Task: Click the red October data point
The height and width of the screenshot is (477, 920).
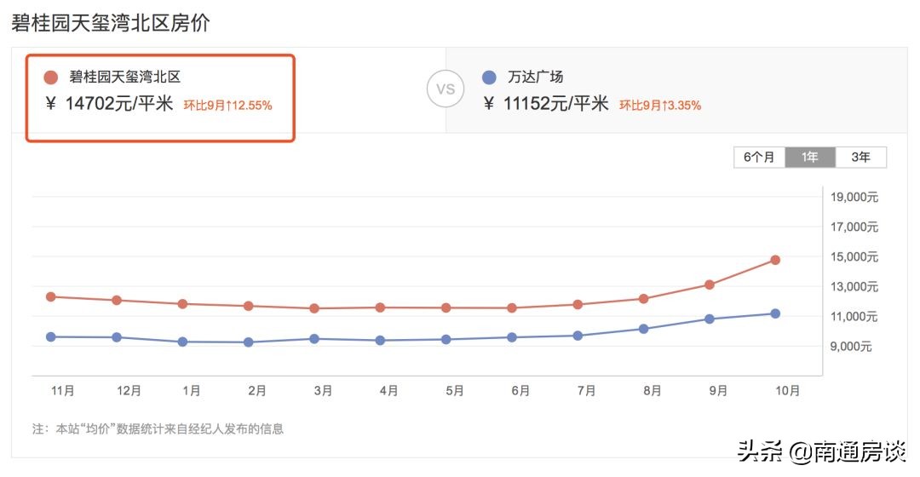Action: (x=775, y=260)
